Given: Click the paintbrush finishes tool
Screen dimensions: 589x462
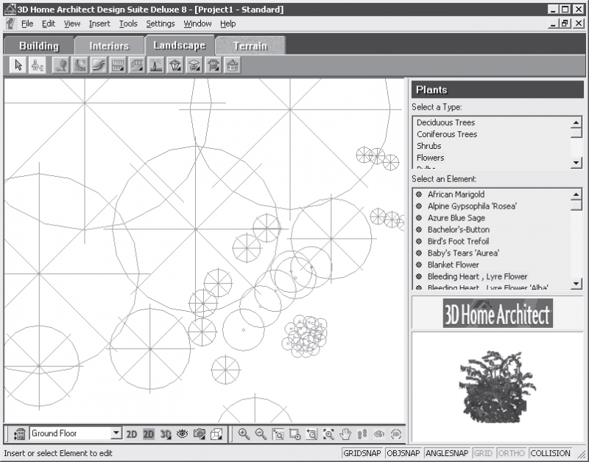Looking at the screenshot, I should click(x=38, y=66).
